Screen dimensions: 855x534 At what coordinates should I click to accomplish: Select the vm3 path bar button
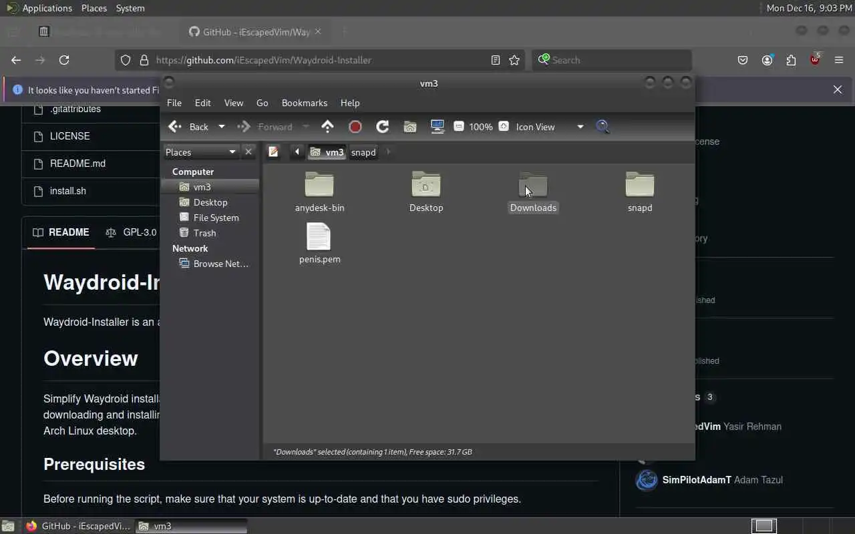point(327,152)
